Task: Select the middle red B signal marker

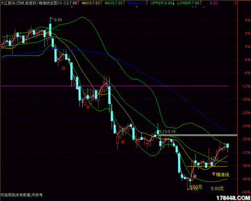Action: pos(88,107)
